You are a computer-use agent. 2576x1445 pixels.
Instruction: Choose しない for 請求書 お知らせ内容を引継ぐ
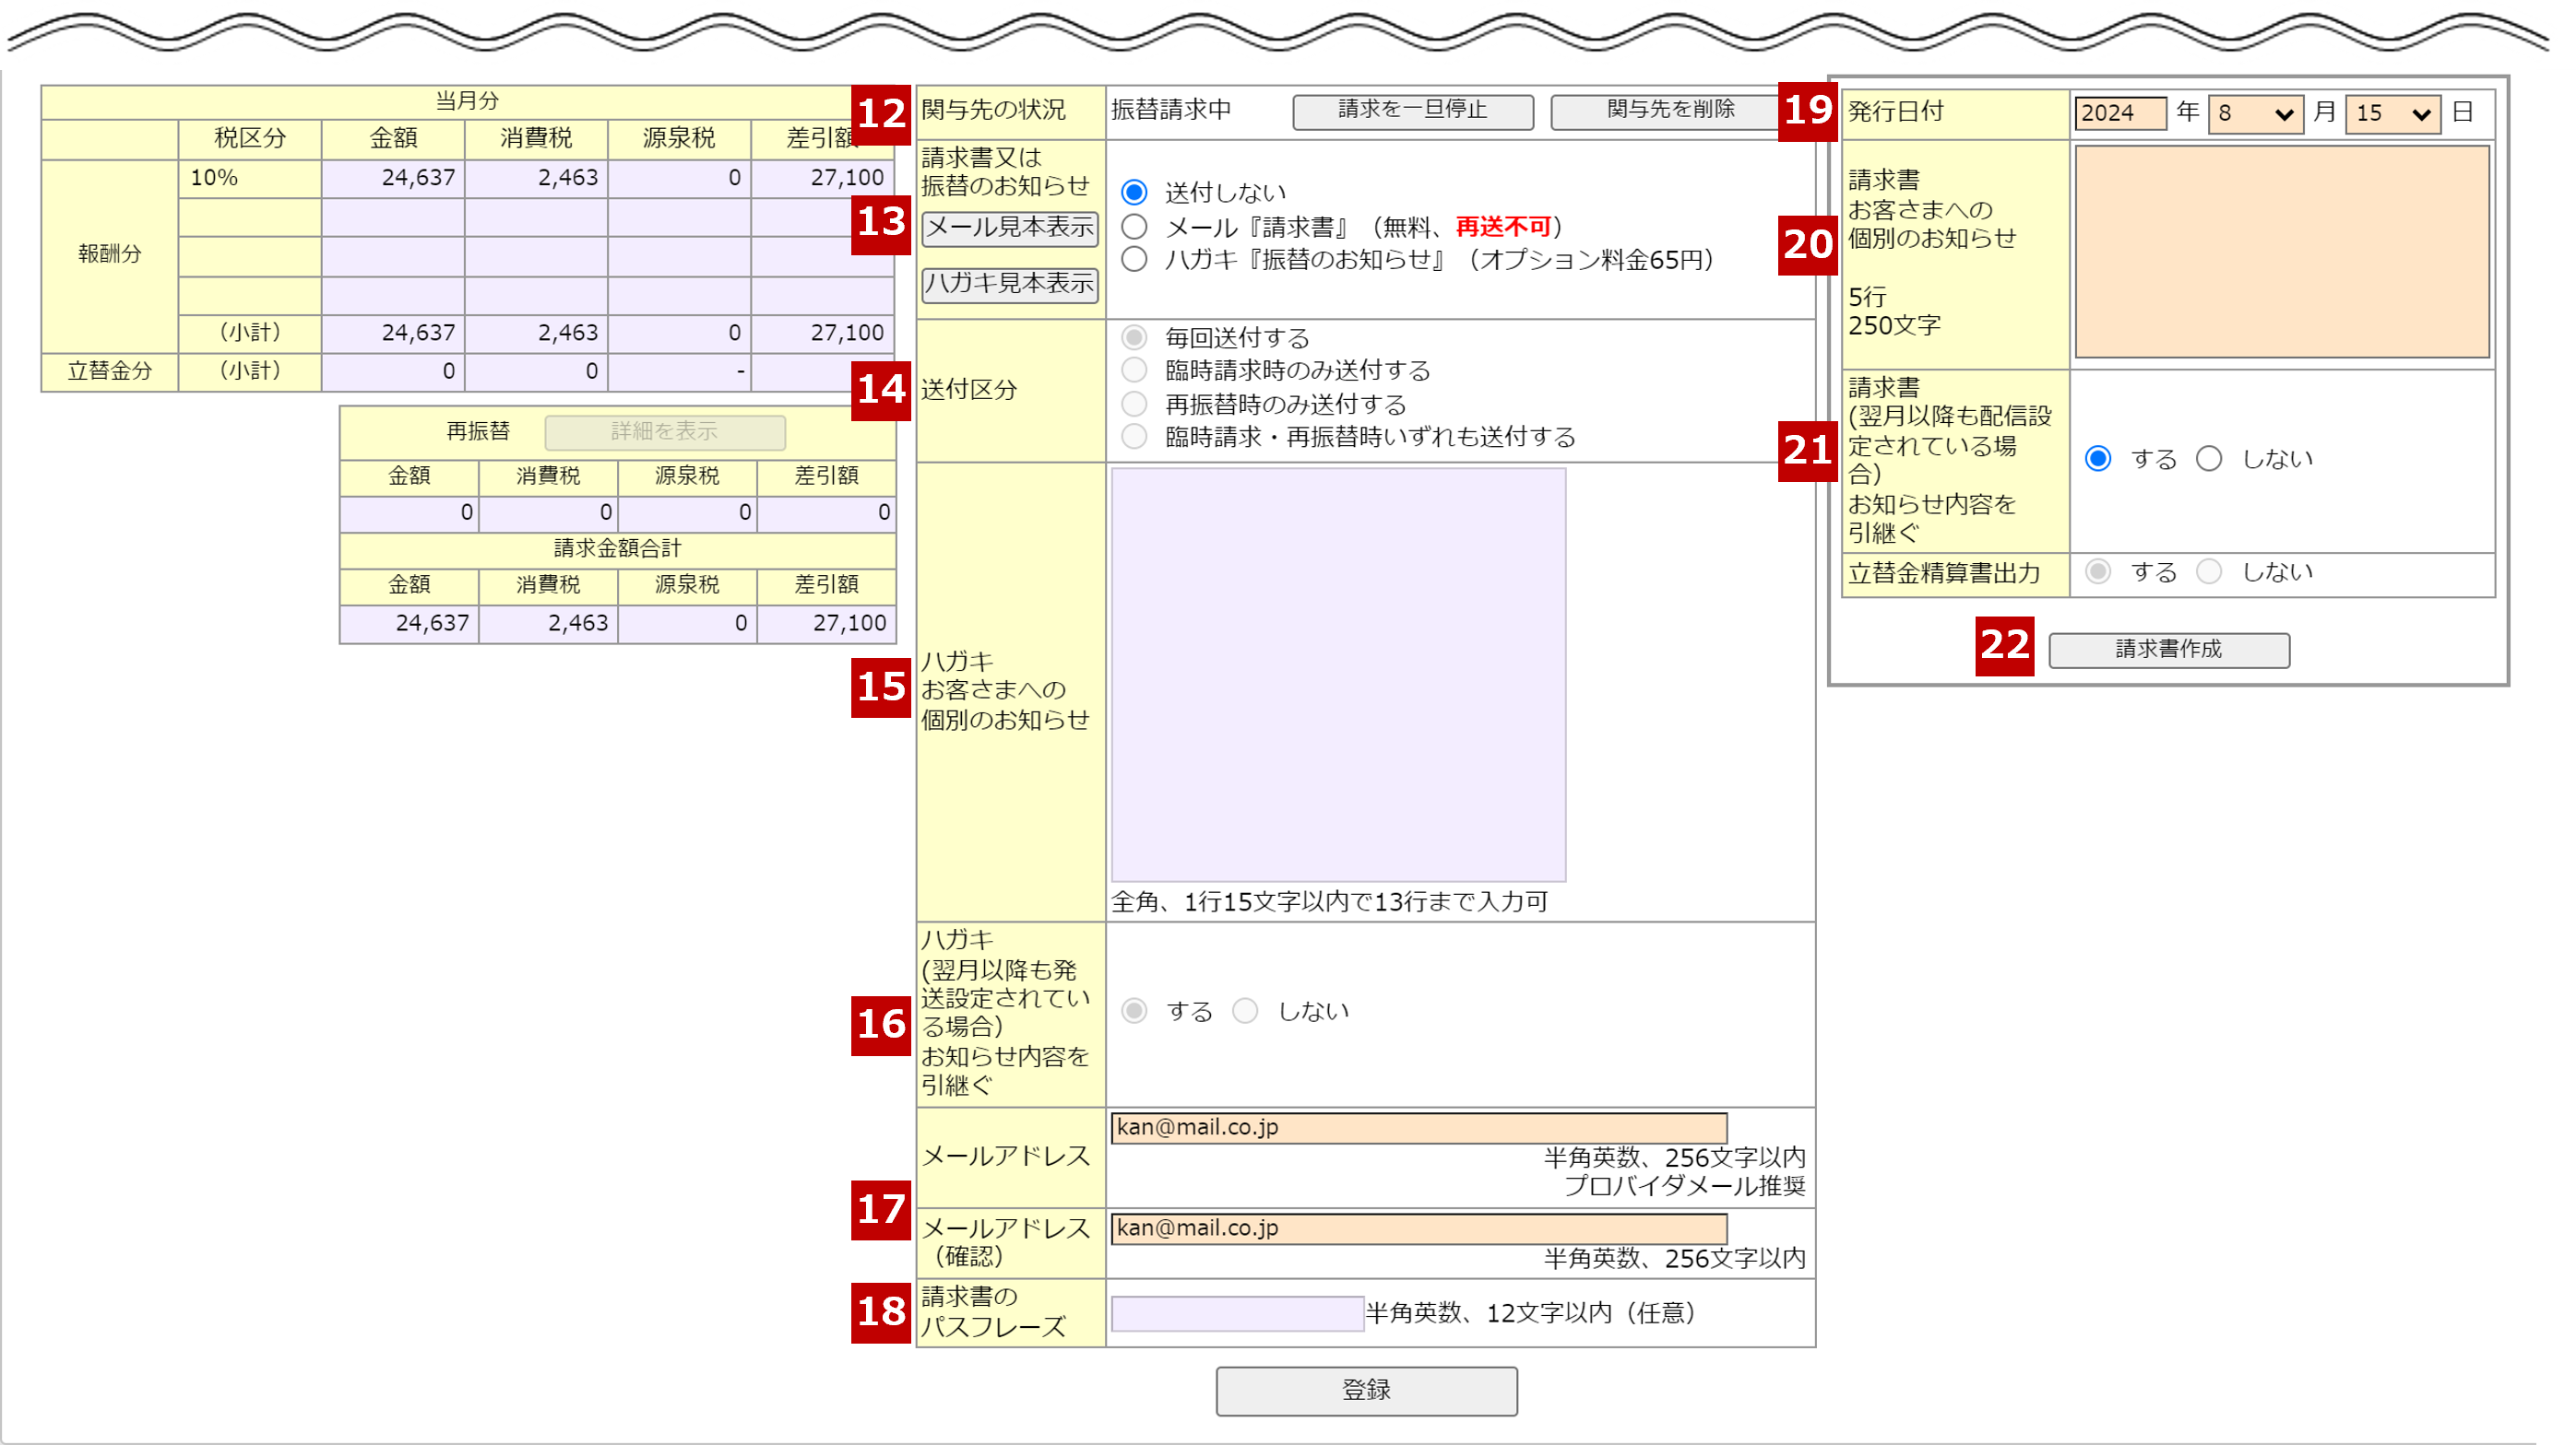[x=2208, y=459]
